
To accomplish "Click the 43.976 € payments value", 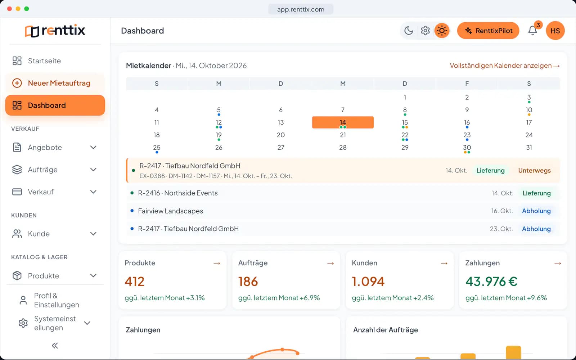I will tap(491, 282).
